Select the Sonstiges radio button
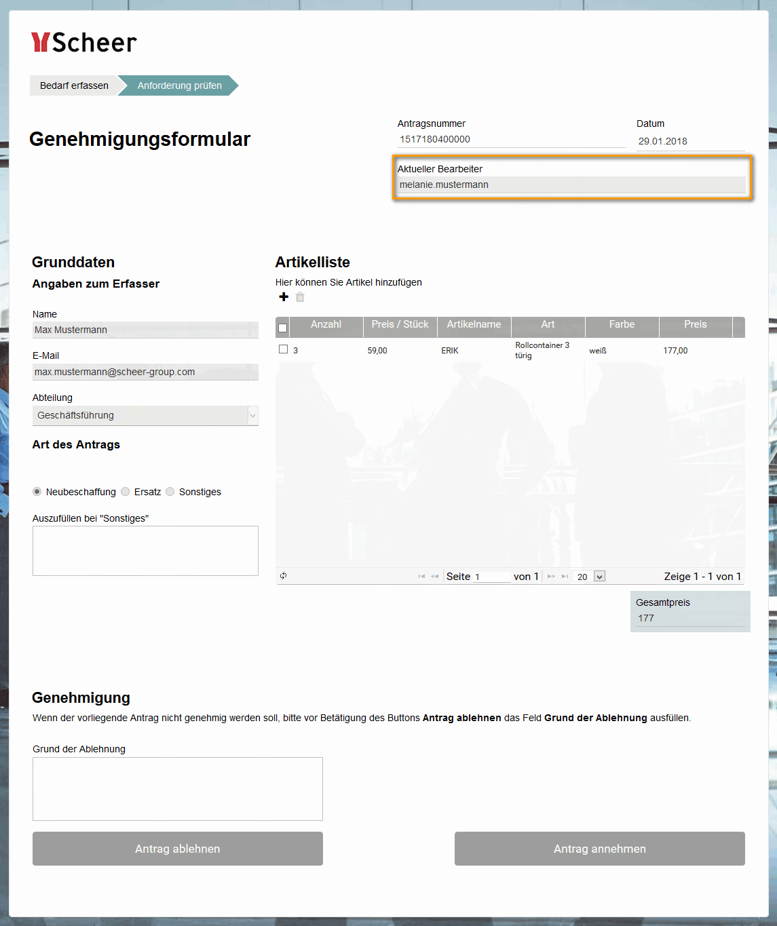This screenshot has width=777, height=926. coord(170,491)
